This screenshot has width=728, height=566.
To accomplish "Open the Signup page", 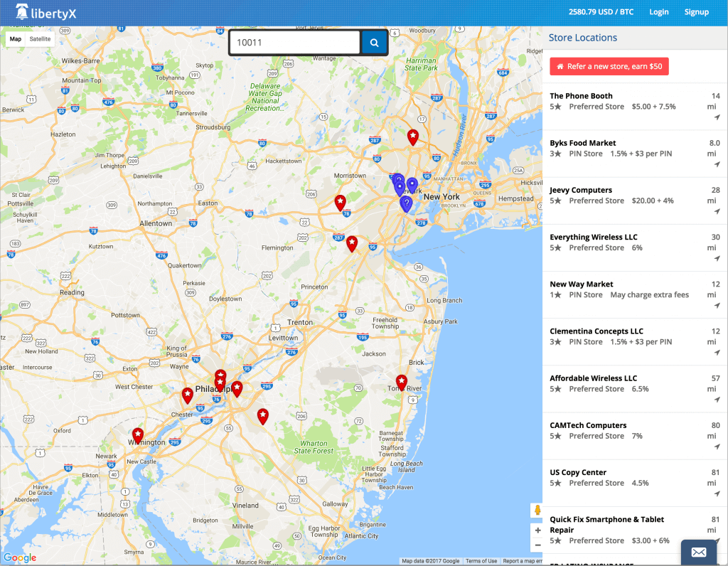I will pos(697,12).
